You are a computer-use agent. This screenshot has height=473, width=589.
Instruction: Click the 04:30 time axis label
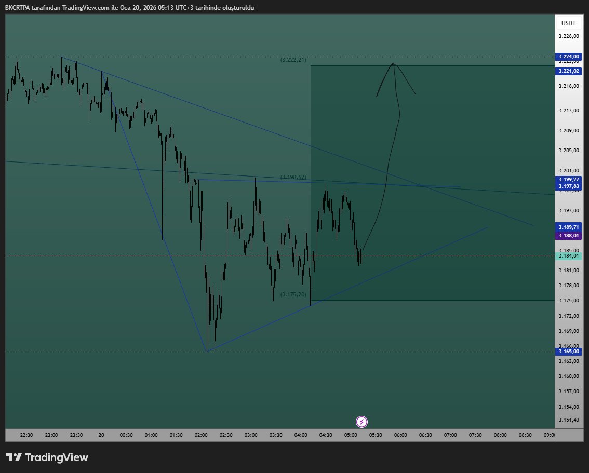[x=326, y=435]
